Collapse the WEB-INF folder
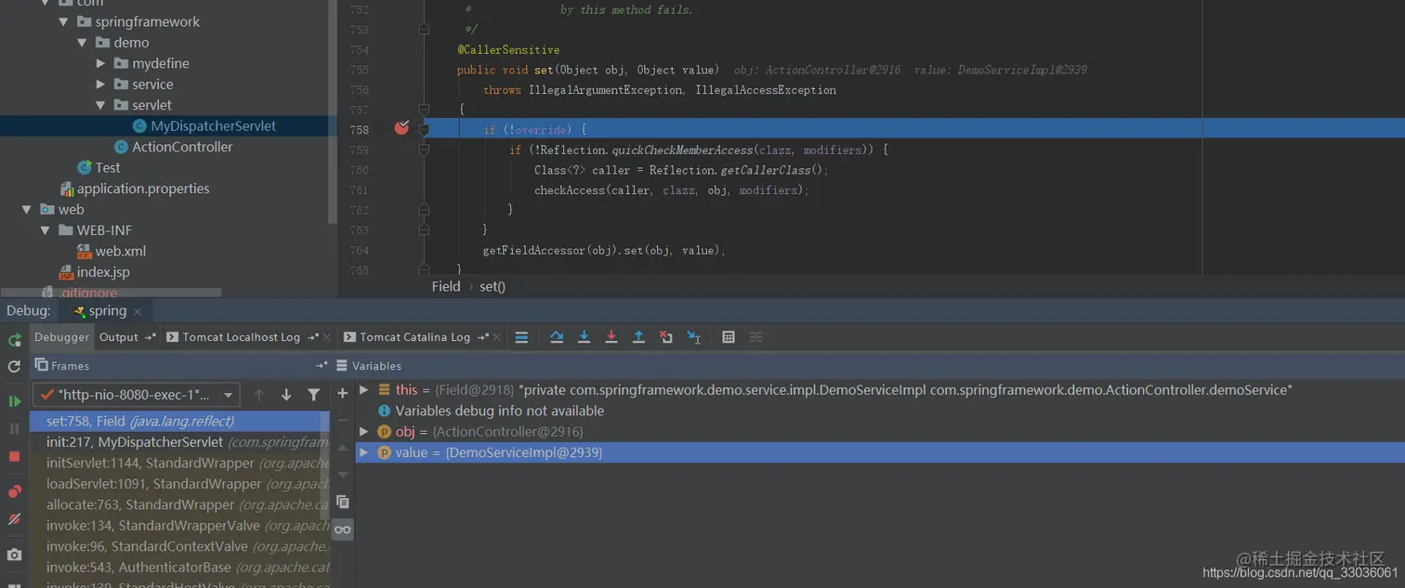 (46, 230)
